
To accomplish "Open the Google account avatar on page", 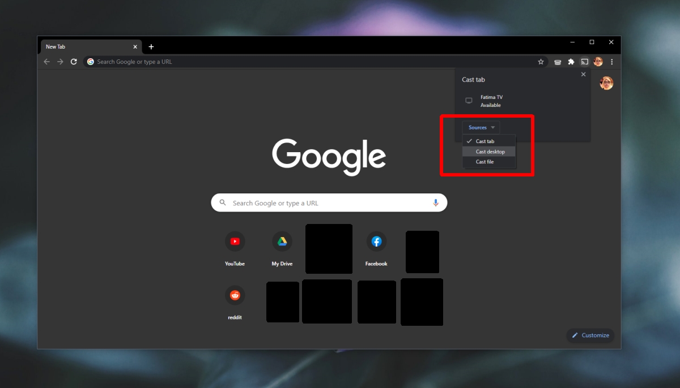I will click(x=606, y=83).
